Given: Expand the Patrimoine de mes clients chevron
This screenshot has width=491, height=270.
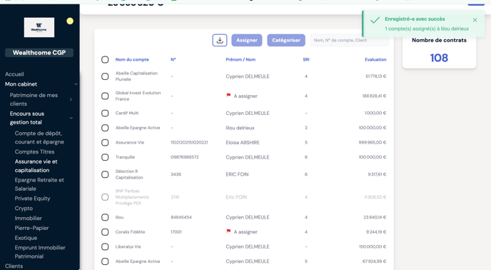Looking at the screenshot, I should tap(71, 99).
